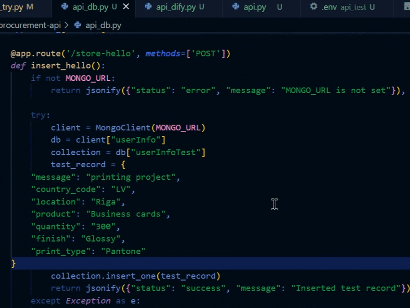Place cursor on the MONGO_URL variable
410x308 pixels.
[88, 78]
